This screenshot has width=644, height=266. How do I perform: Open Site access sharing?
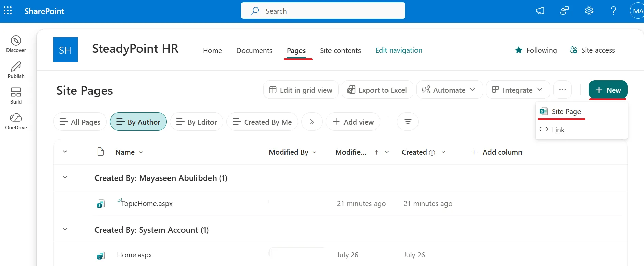pyautogui.click(x=592, y=50)
